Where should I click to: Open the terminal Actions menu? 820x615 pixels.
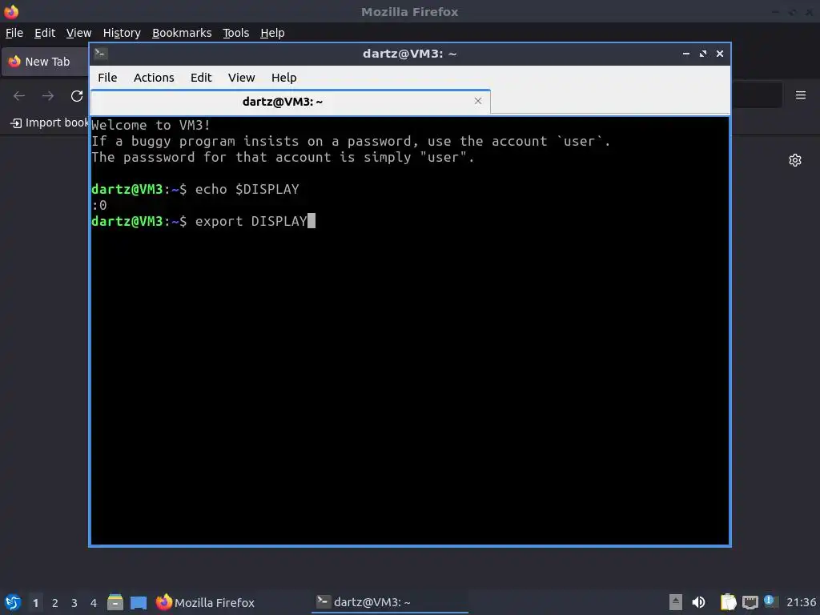click(x=154, y=78)
